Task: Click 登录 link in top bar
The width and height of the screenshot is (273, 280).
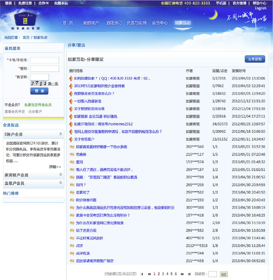Action: [9, 3]
